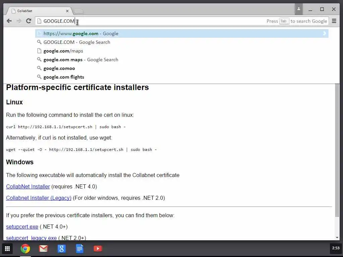Viewport: 343px width, 257px height.
Task: Select the https://www.google.com suggestion
Action: [182, 33]
